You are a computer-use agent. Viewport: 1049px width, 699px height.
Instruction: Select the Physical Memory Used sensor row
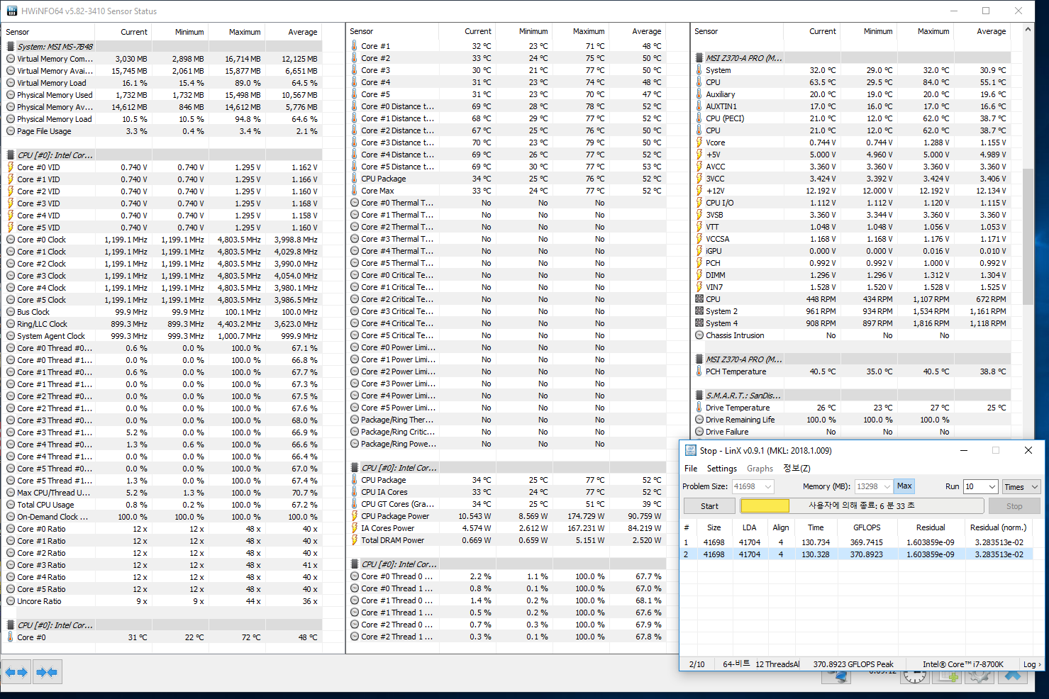(163, 95)
